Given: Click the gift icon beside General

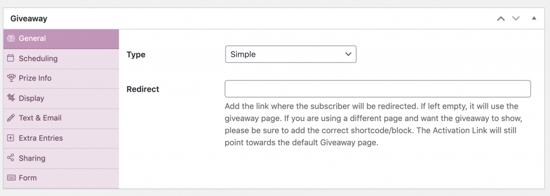Looking at the screenshot, I should [11, 39].
